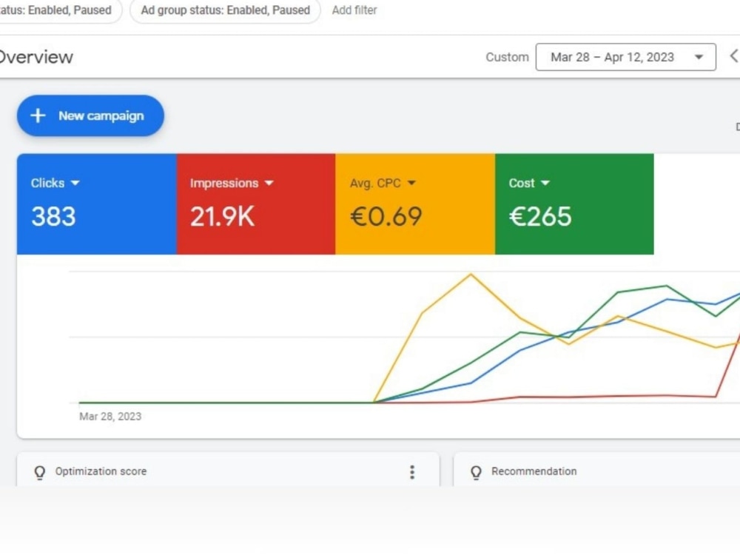740x555 pixels.
Task: Click the campaign status Enabled, Paused chip
Action: 59,10
